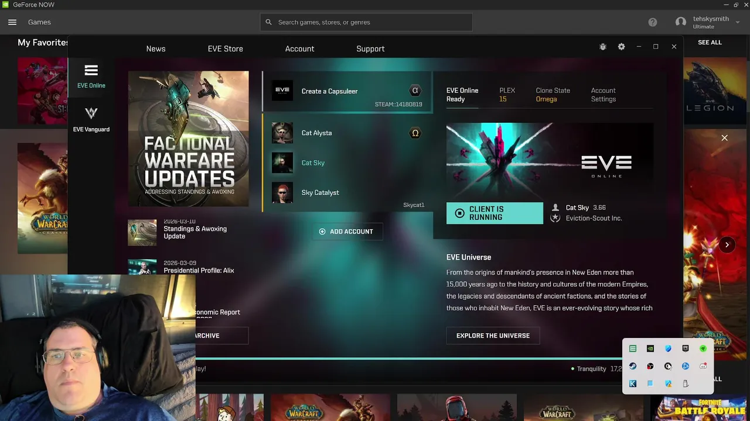Click the blue shield icon in tray popup top row
This screenshot has width=750, height=421.
(668, 348)
